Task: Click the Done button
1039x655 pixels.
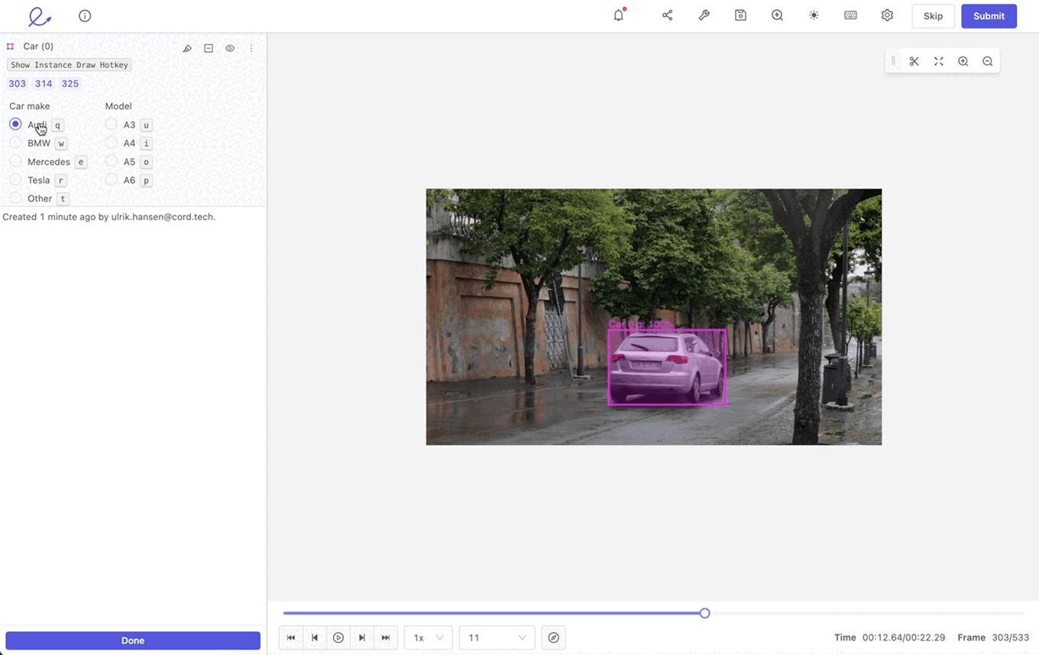Action: click(132, 640)
